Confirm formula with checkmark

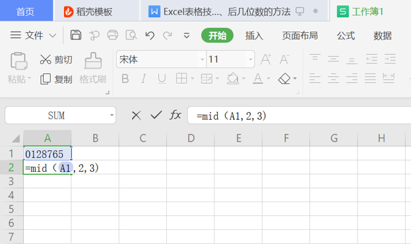point(156,115)
